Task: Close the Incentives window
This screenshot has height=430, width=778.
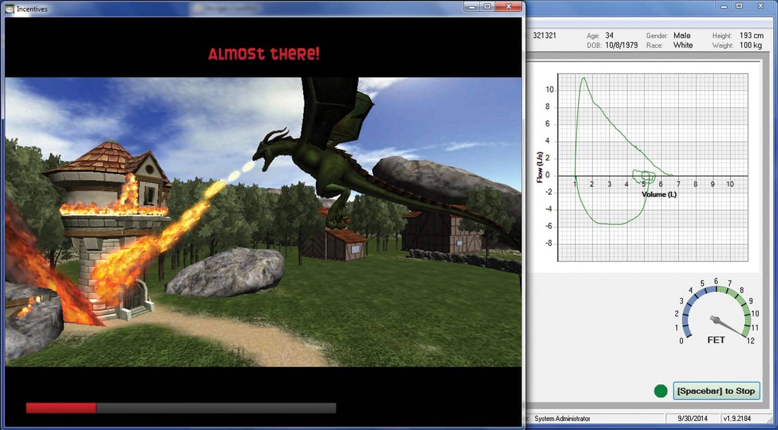Action: click(x=509, y=7)
